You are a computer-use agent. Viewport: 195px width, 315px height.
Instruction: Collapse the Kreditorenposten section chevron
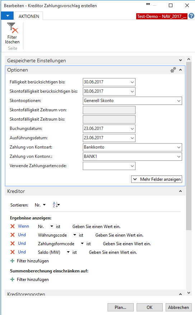(181, 294)
